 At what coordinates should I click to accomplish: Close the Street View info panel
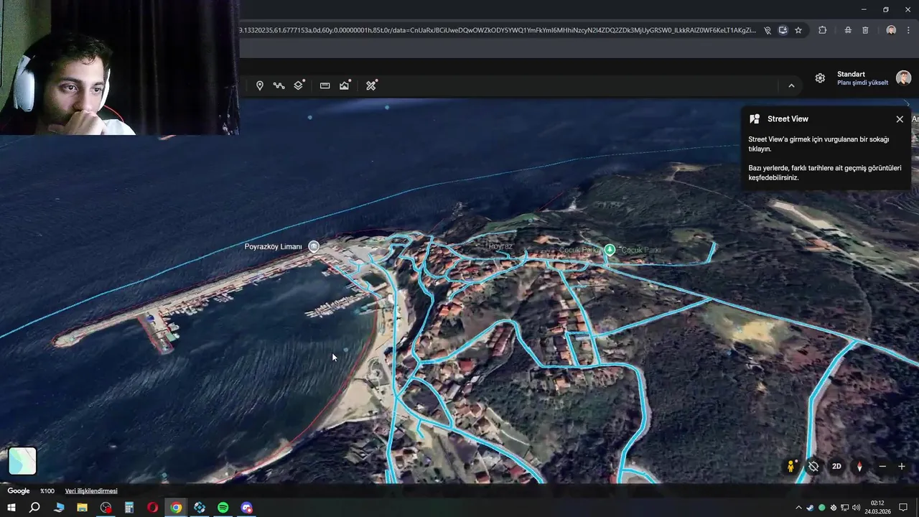coord(900,119)
